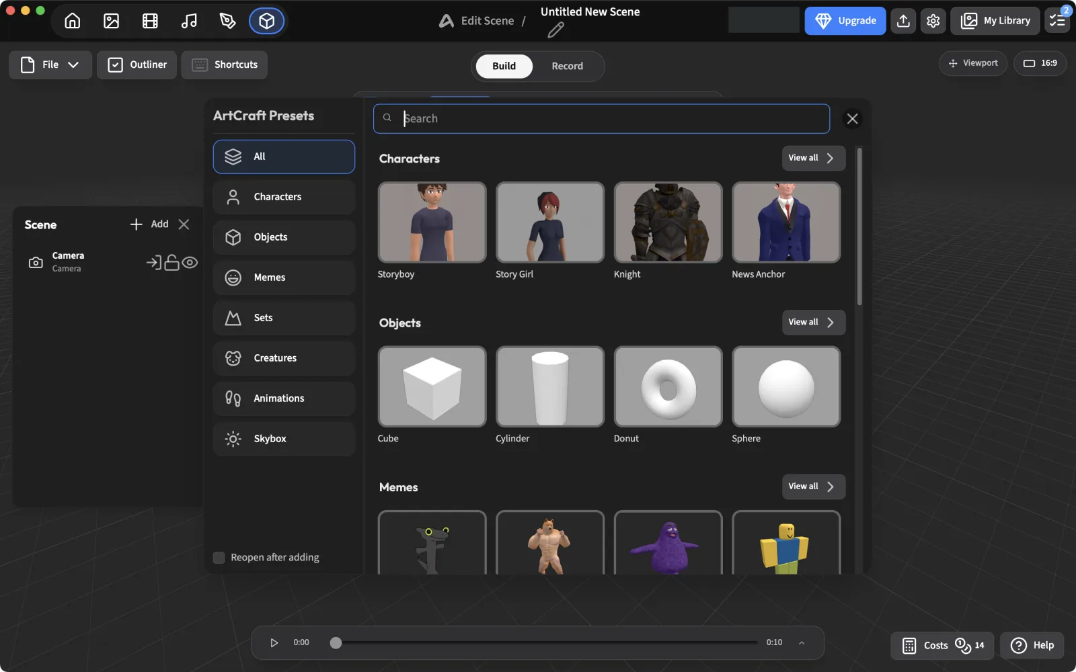
Task: Select the Characters category
Action: tap(284, 197)
